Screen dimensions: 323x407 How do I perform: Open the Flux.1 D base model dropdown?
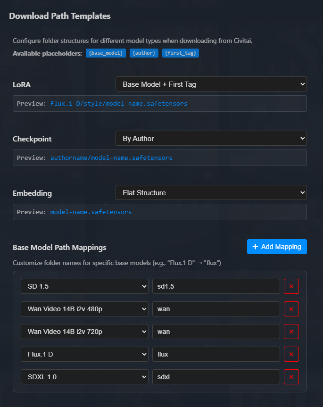click(84, 354)
